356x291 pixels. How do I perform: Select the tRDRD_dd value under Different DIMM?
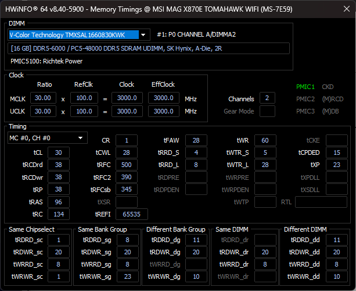[x=336, y=240]
